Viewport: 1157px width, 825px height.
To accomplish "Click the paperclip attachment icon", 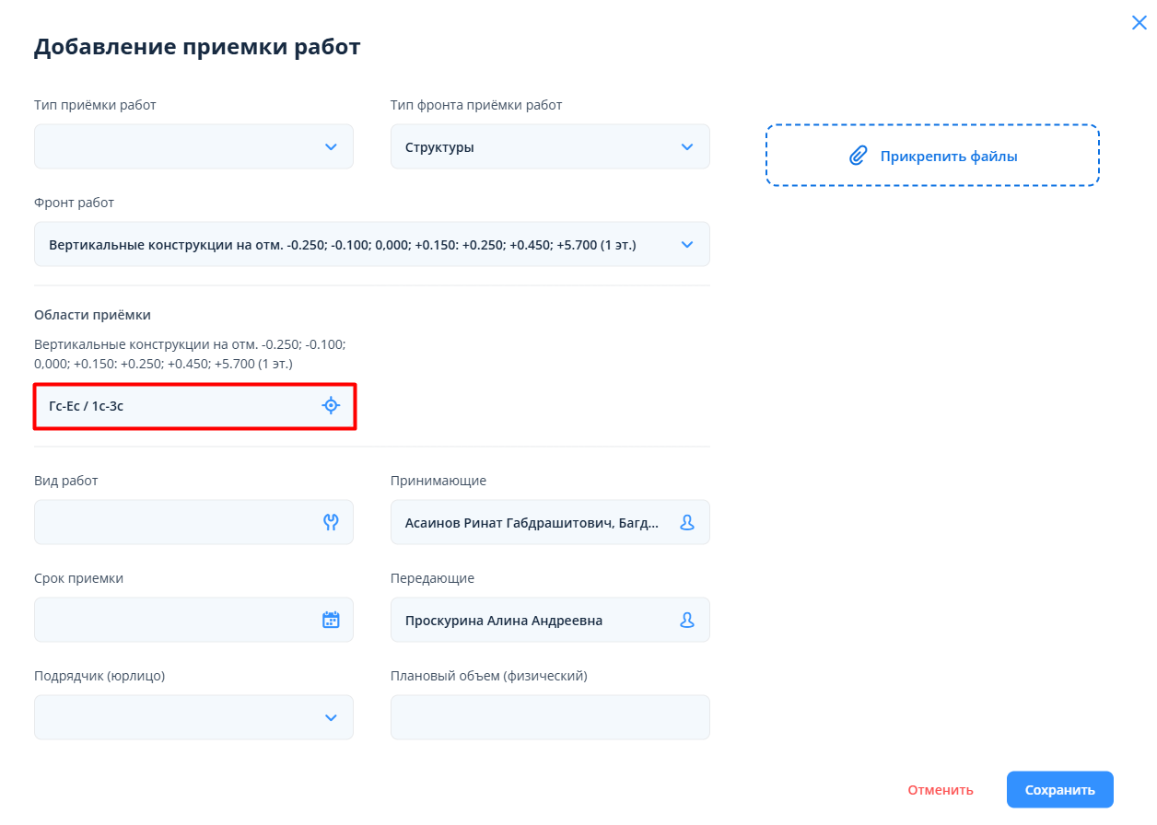I will click(858, 156).
